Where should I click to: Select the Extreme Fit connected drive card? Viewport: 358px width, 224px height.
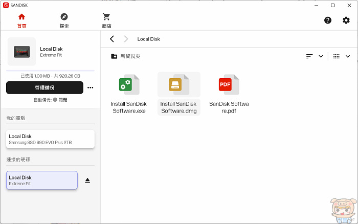(42, 180)
